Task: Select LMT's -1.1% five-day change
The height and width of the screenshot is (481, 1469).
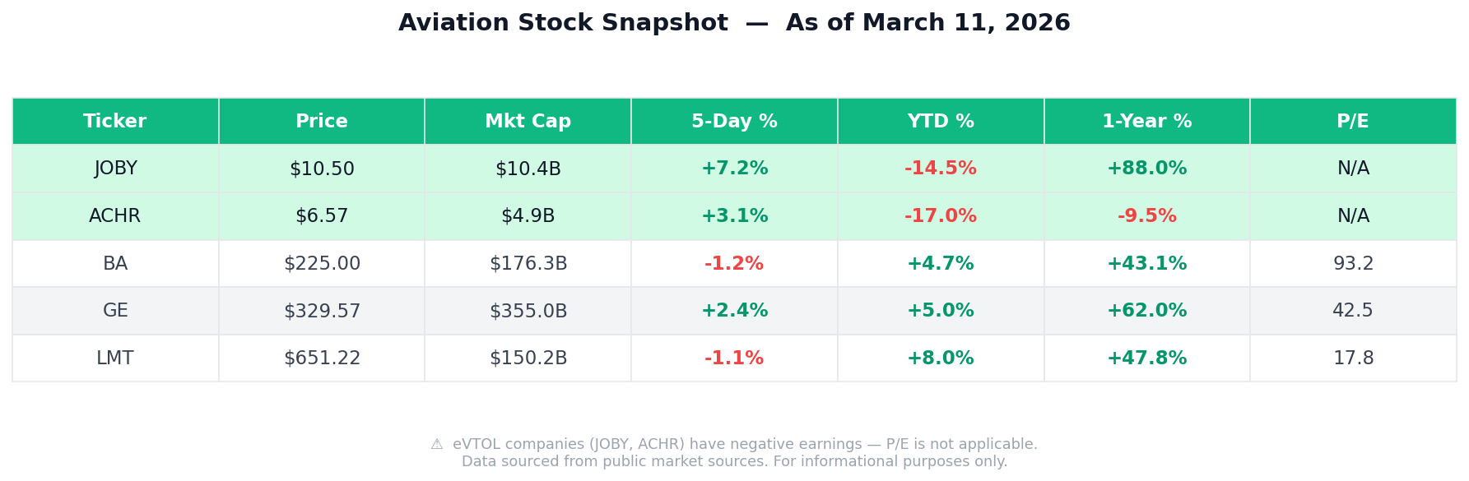Action: (x=734, y=358)
